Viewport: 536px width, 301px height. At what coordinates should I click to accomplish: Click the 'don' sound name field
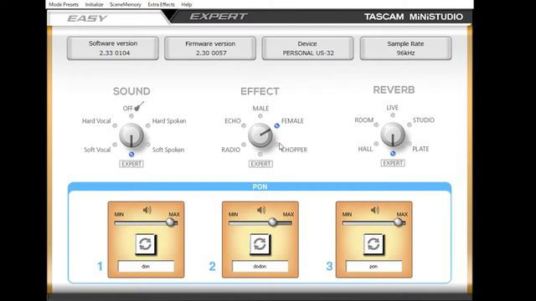tap(146, 266)
